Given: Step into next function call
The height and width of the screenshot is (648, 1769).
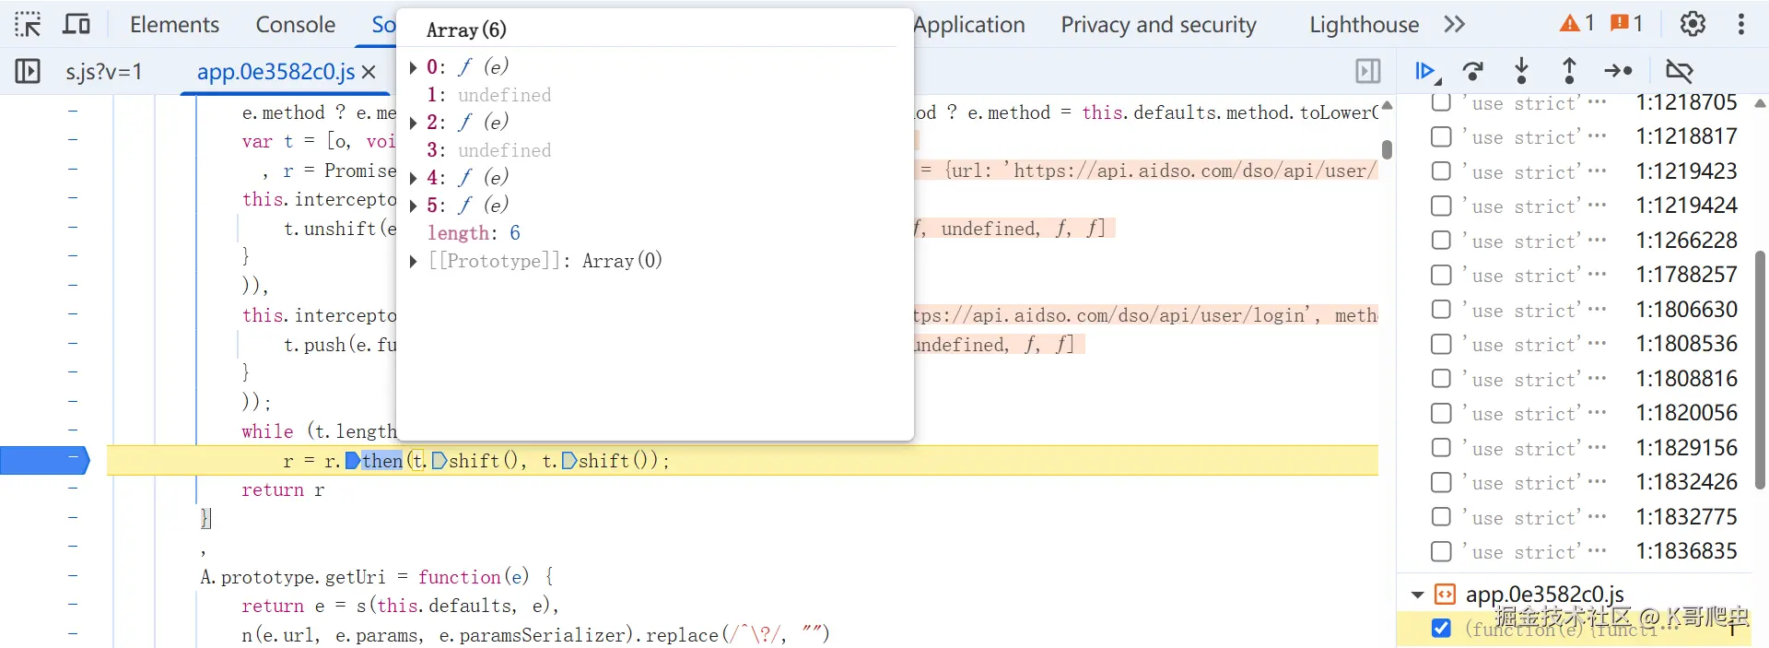Looking at the screenshot, I should point(1521,71).
